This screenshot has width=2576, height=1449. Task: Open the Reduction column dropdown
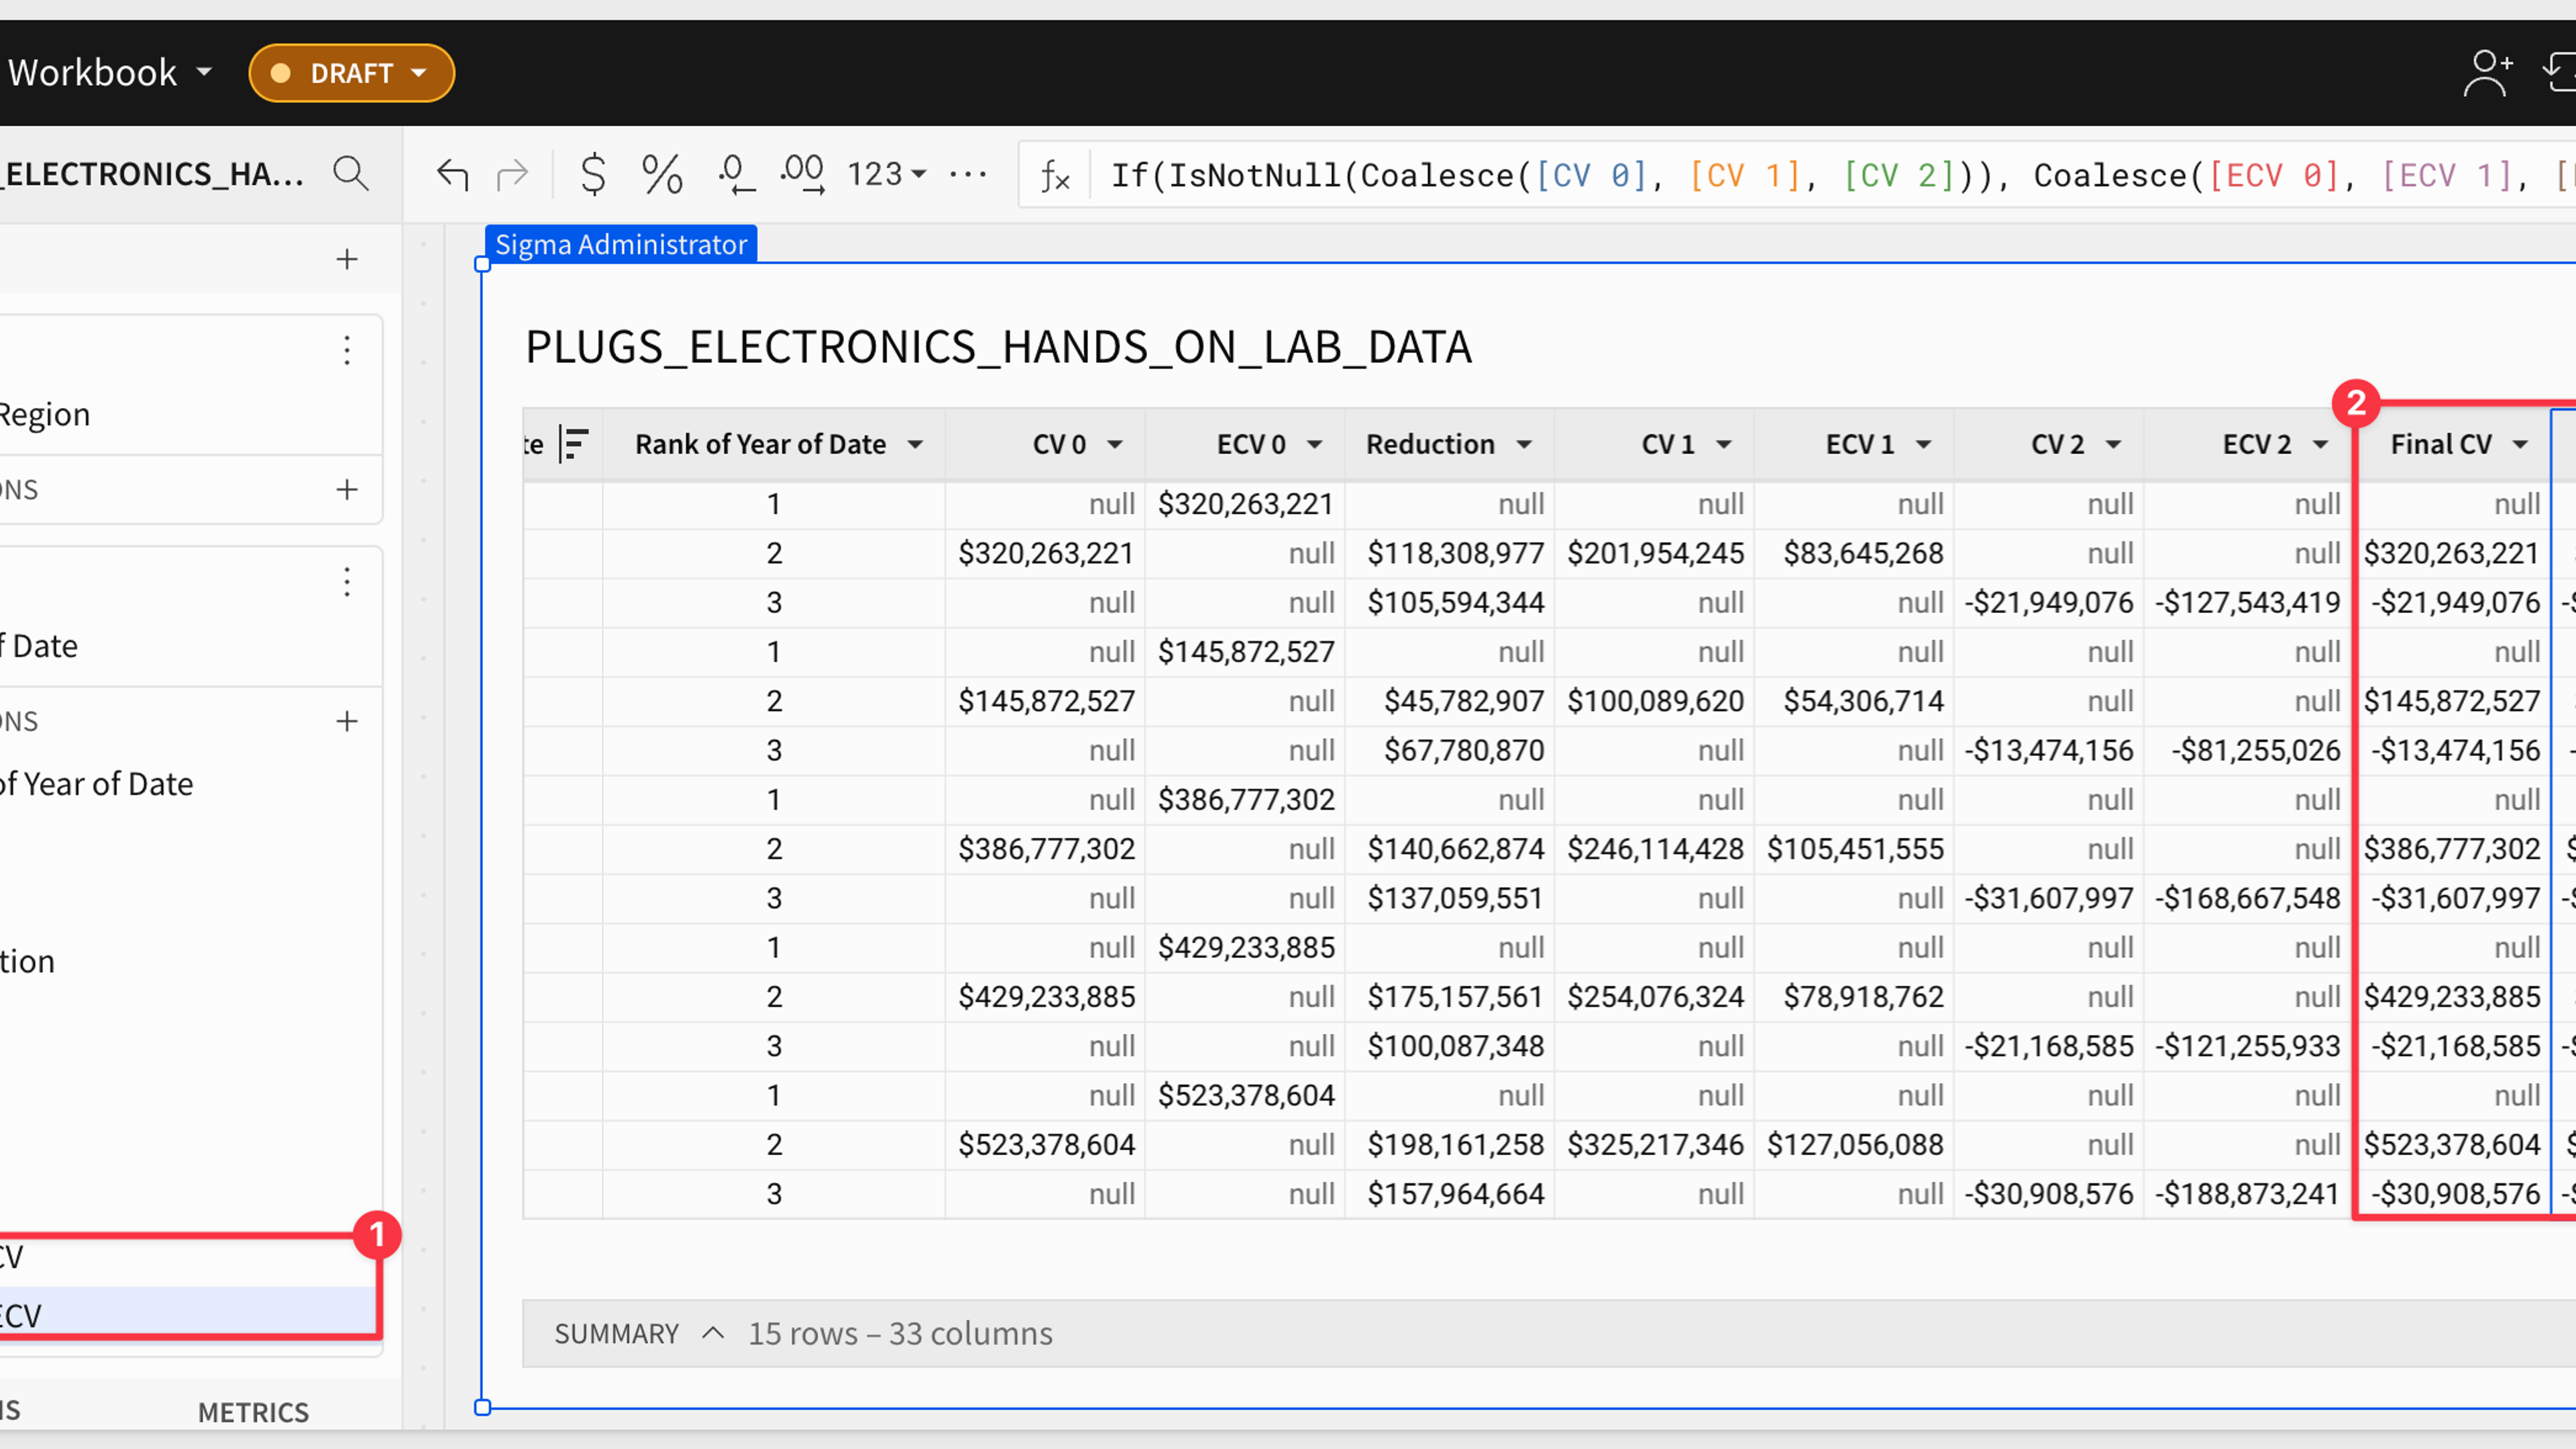[x=1524, y=444]
